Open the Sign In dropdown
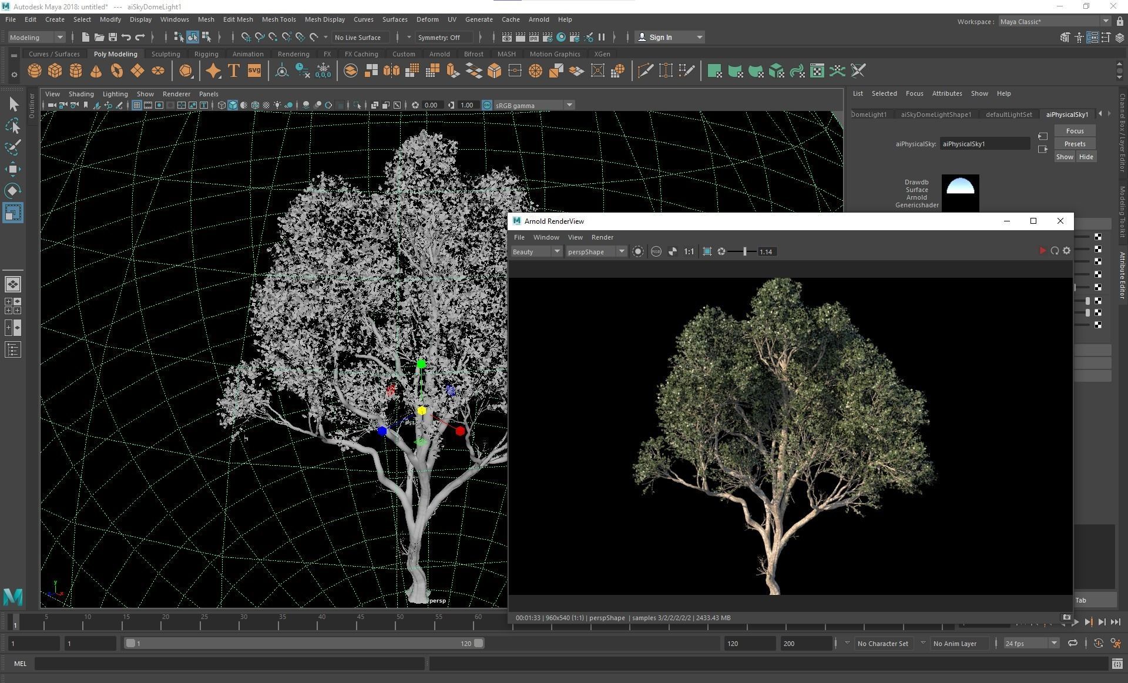 670,37
